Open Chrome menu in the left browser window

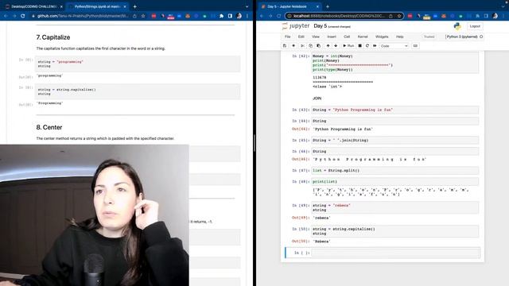(x=247, y=16)
